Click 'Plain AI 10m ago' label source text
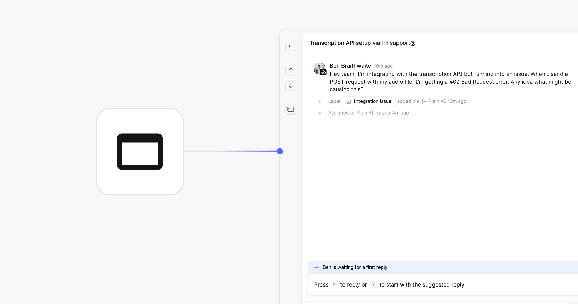The image size is (578, 304). pyautogui.click(x=447, y=101)
